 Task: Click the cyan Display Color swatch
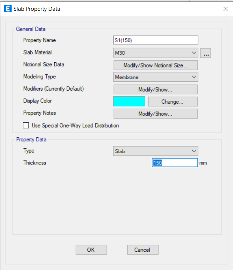[129, 101]
